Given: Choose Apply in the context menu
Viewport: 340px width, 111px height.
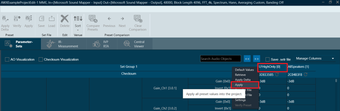Looking at the screenshot, I should click(245, 85).
